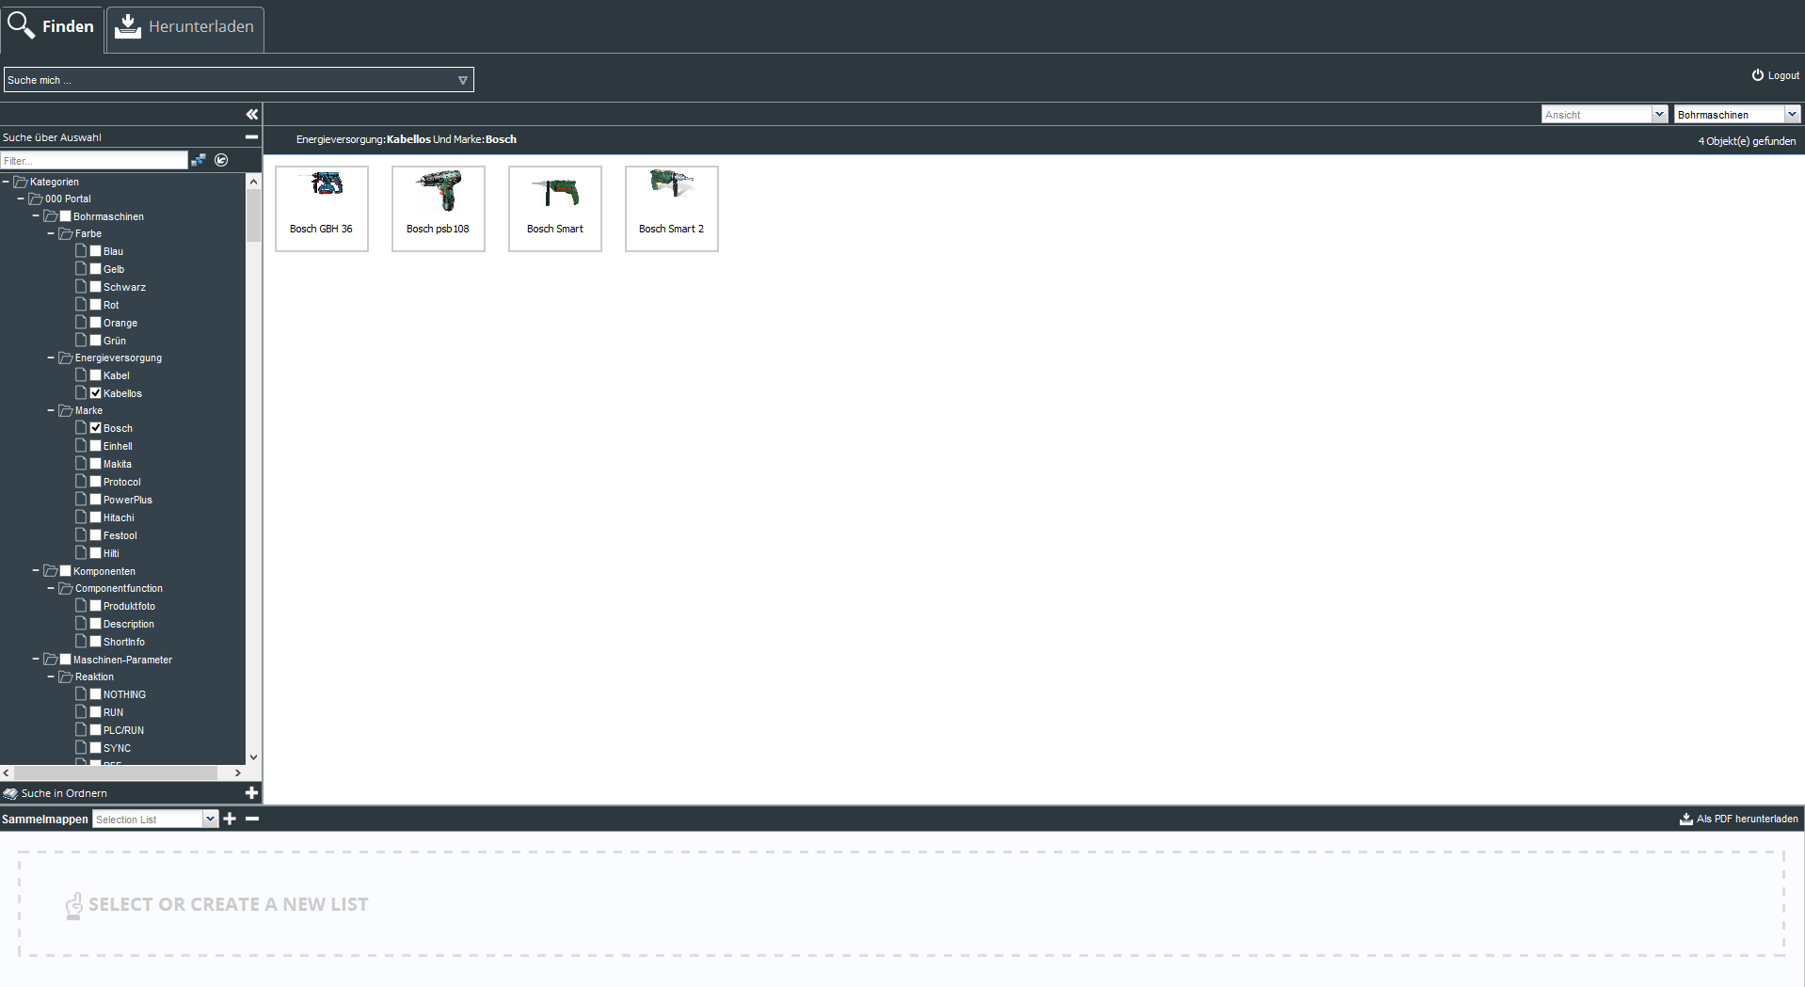Collapse the Energieversorgung folder
This screenshot has height=987, width=1805.
tap(51, 358)
